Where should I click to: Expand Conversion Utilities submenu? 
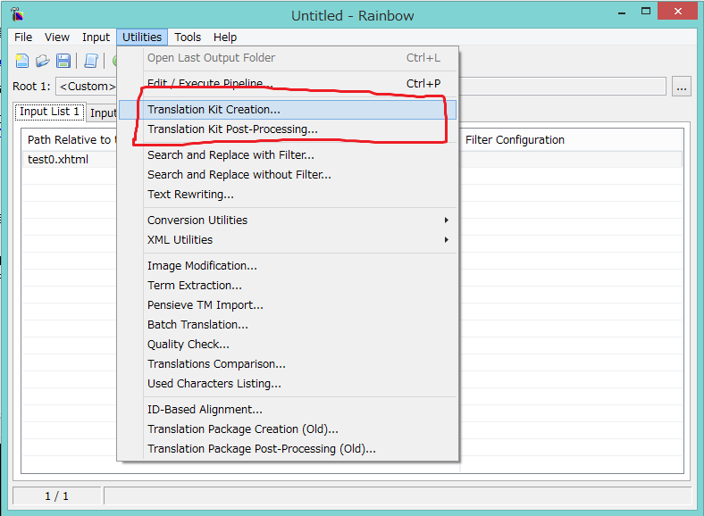click(x=288, y=221)
